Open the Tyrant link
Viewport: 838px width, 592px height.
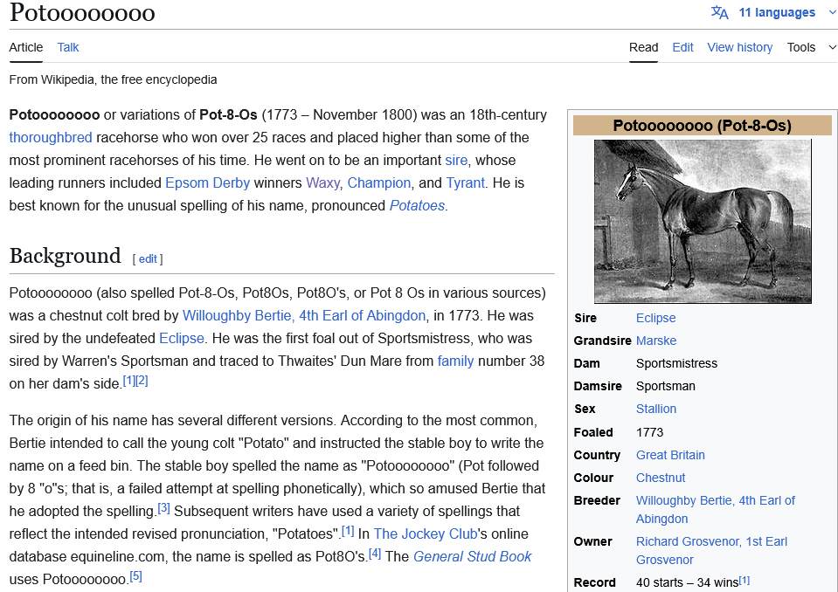click(x=465, y=183)
